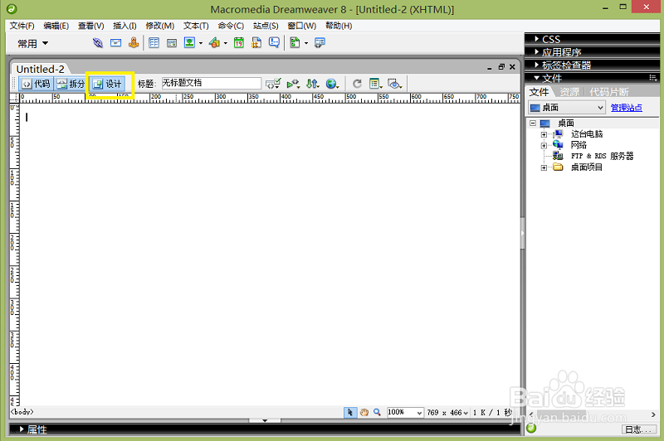Open the Media button dropdown arrow
This screenshot has width=664, height=441.
pos(225,43)
